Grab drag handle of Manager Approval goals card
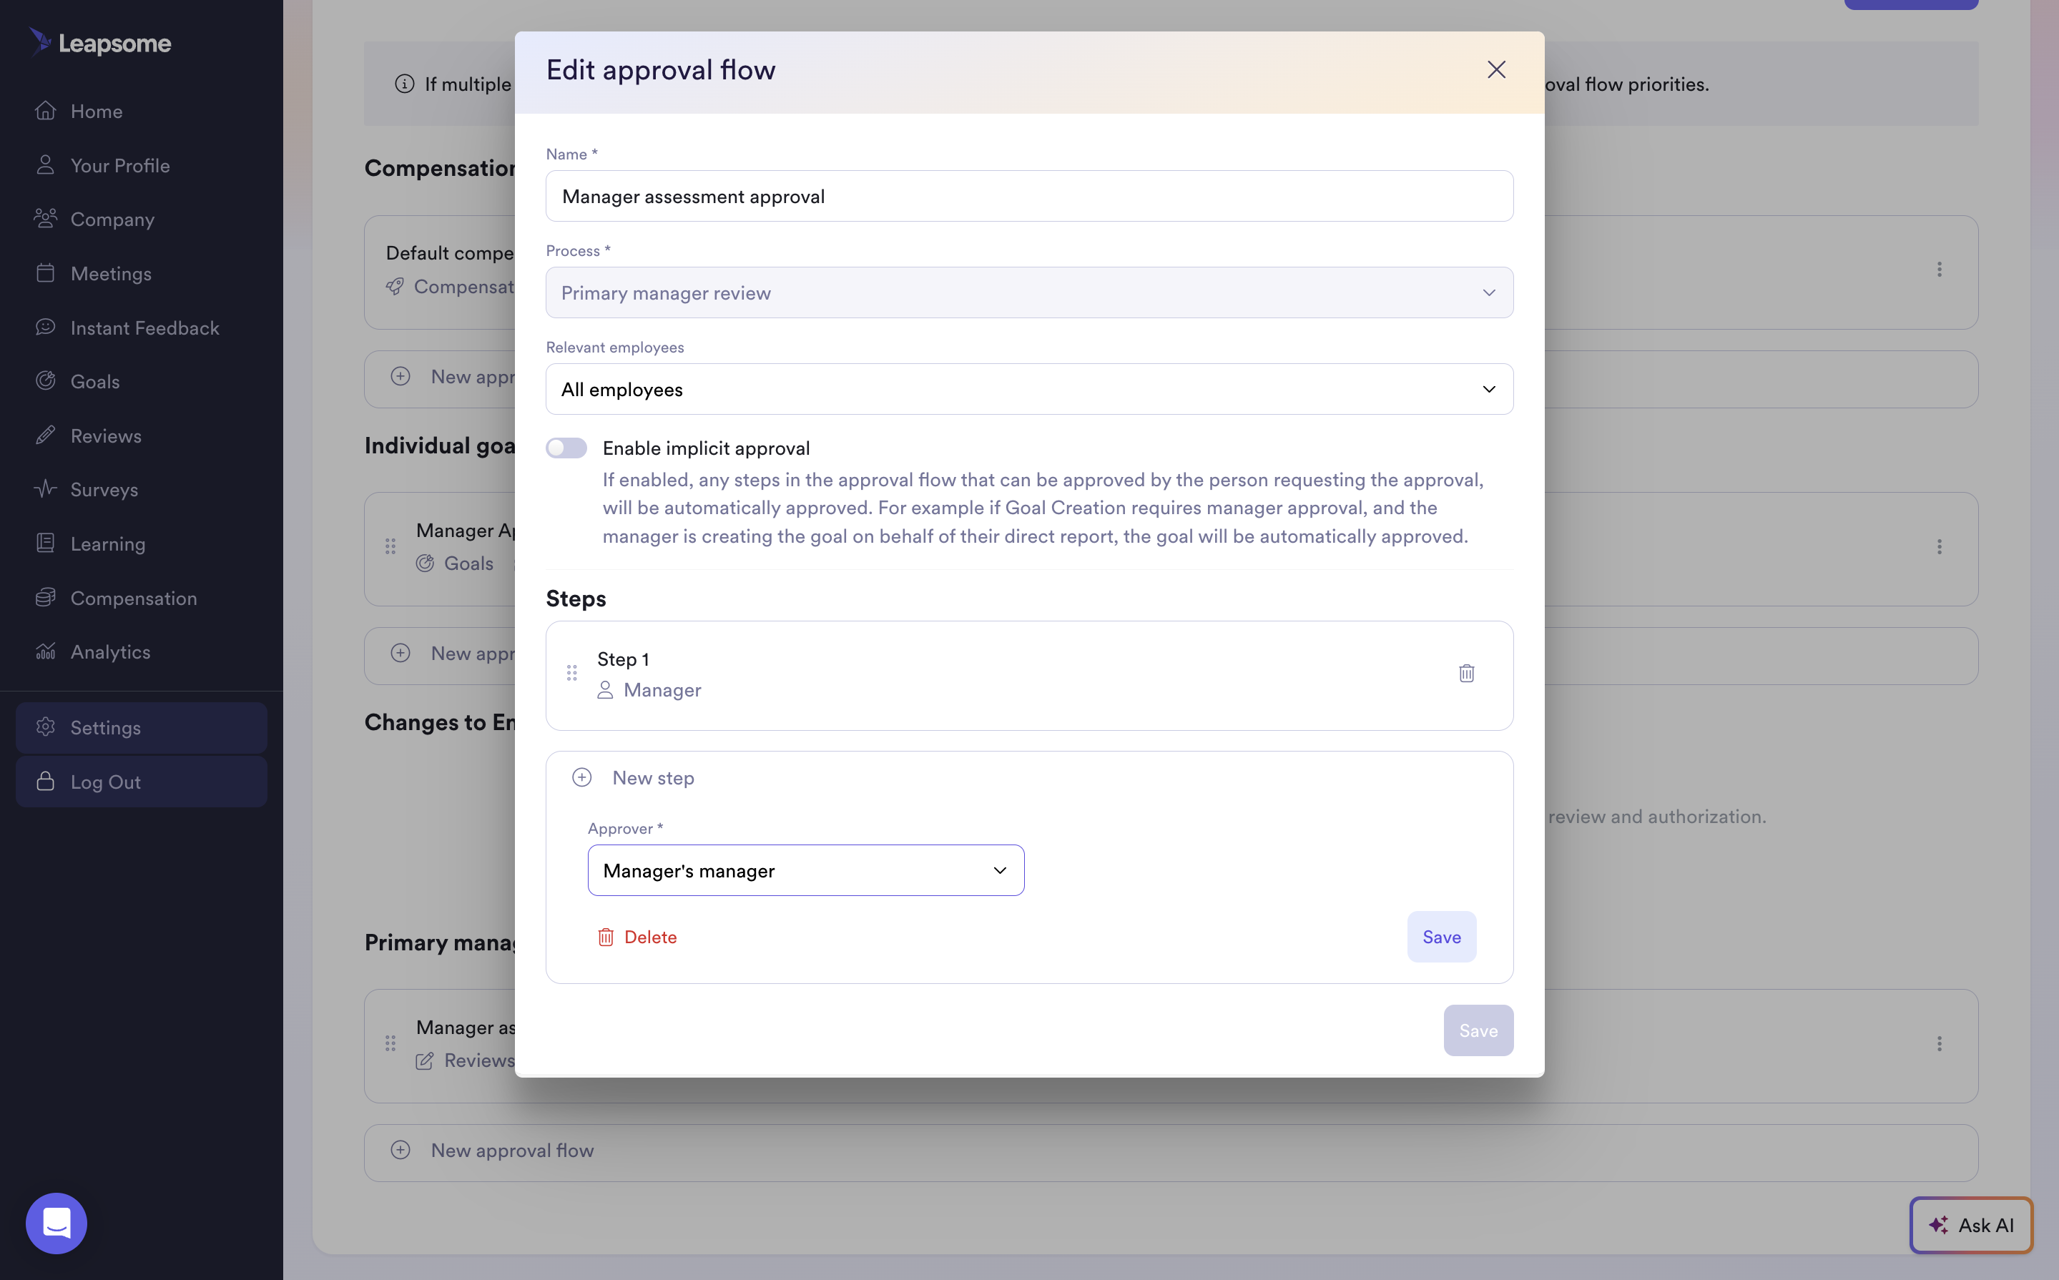 click(x=390, y=546)
